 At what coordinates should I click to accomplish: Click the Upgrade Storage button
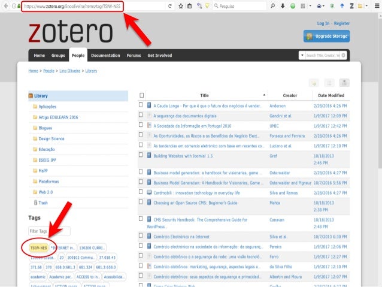point(326,36)
